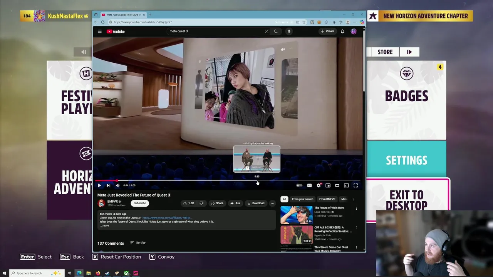Open 'CUT ALL LOSSES' video thumbnail
The height and width of the screenshot is (277, 493).
pyautogui.click(x=297, y=235)
